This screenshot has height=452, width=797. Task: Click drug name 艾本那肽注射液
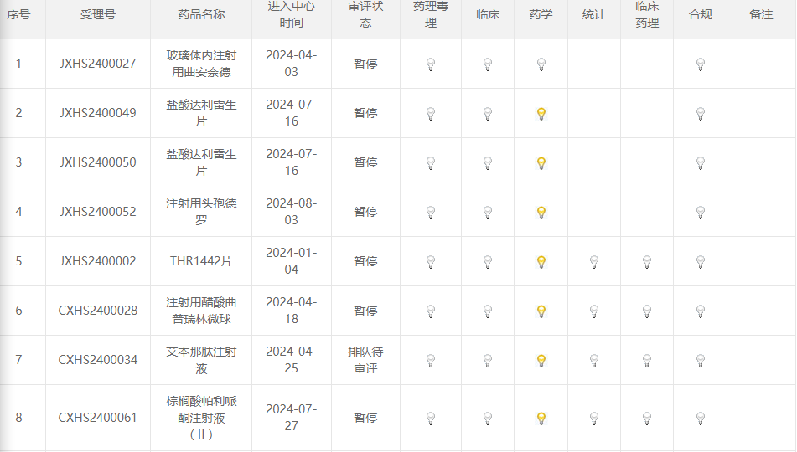coord(201,360)
